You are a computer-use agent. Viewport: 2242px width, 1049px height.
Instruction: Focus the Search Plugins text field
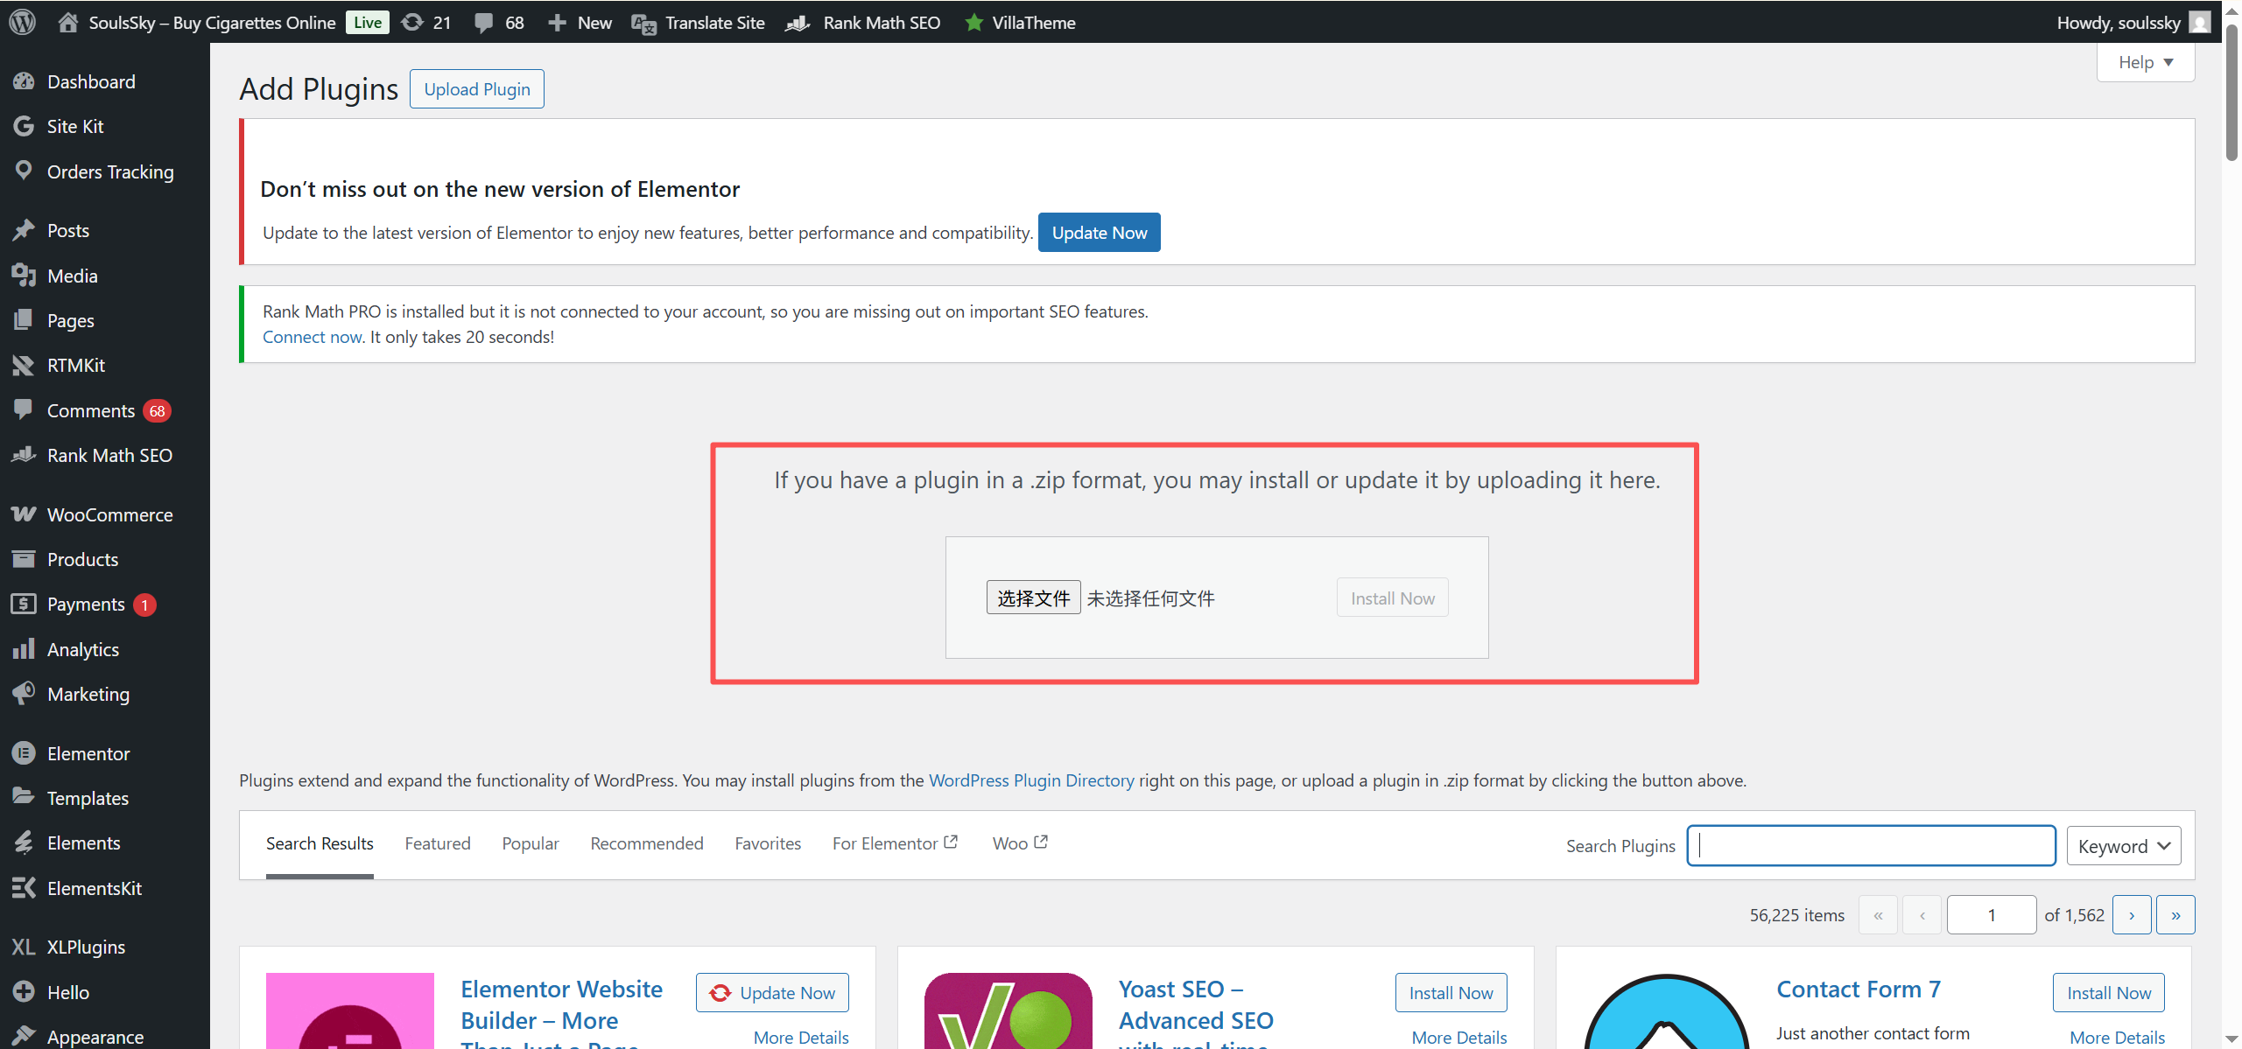[1871, 846]
